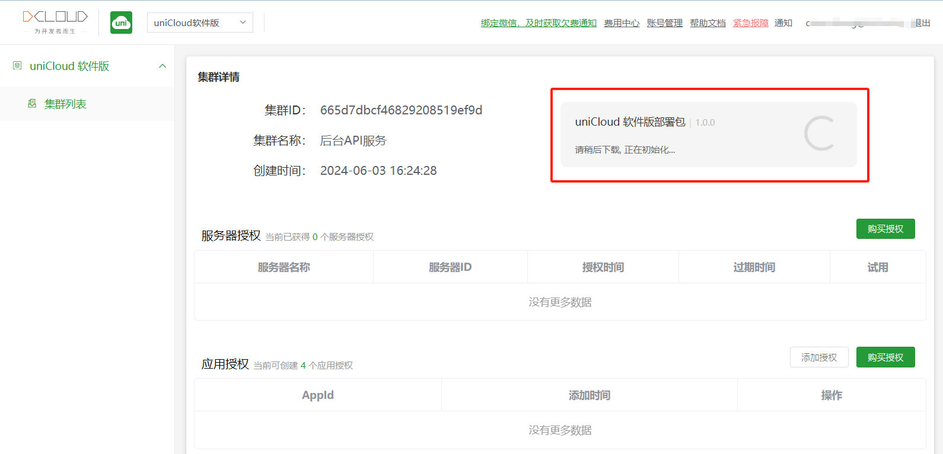The image size is (943, 454).
Task: Open 帮助文档
Action: click(708, 23)
